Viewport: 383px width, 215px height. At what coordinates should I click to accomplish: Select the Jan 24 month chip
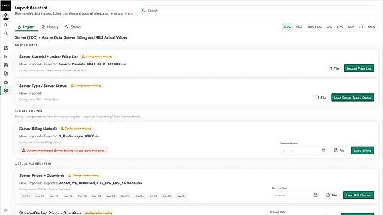pos(68,196)
